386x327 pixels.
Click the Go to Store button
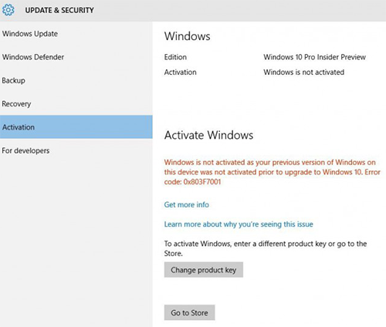click(x=189, y=312)
